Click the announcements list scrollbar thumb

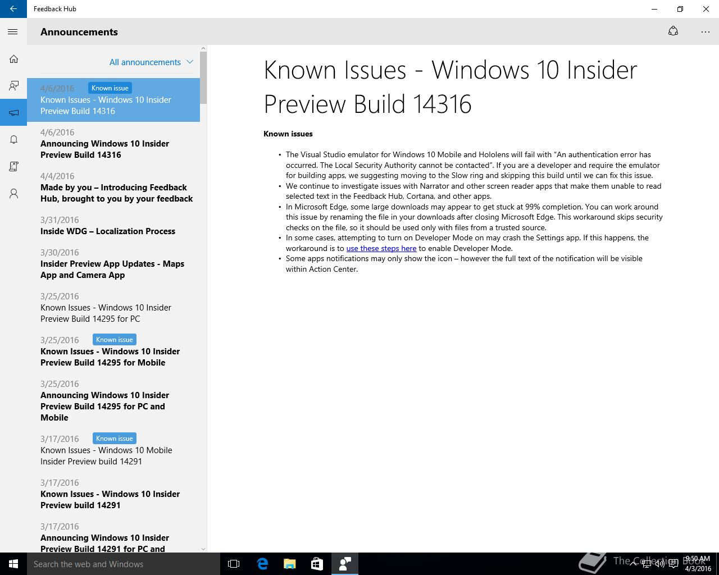point(203,77)
